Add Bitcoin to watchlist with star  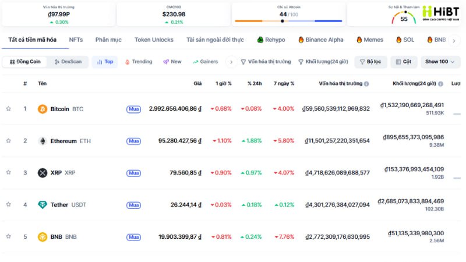coord(9,109)
